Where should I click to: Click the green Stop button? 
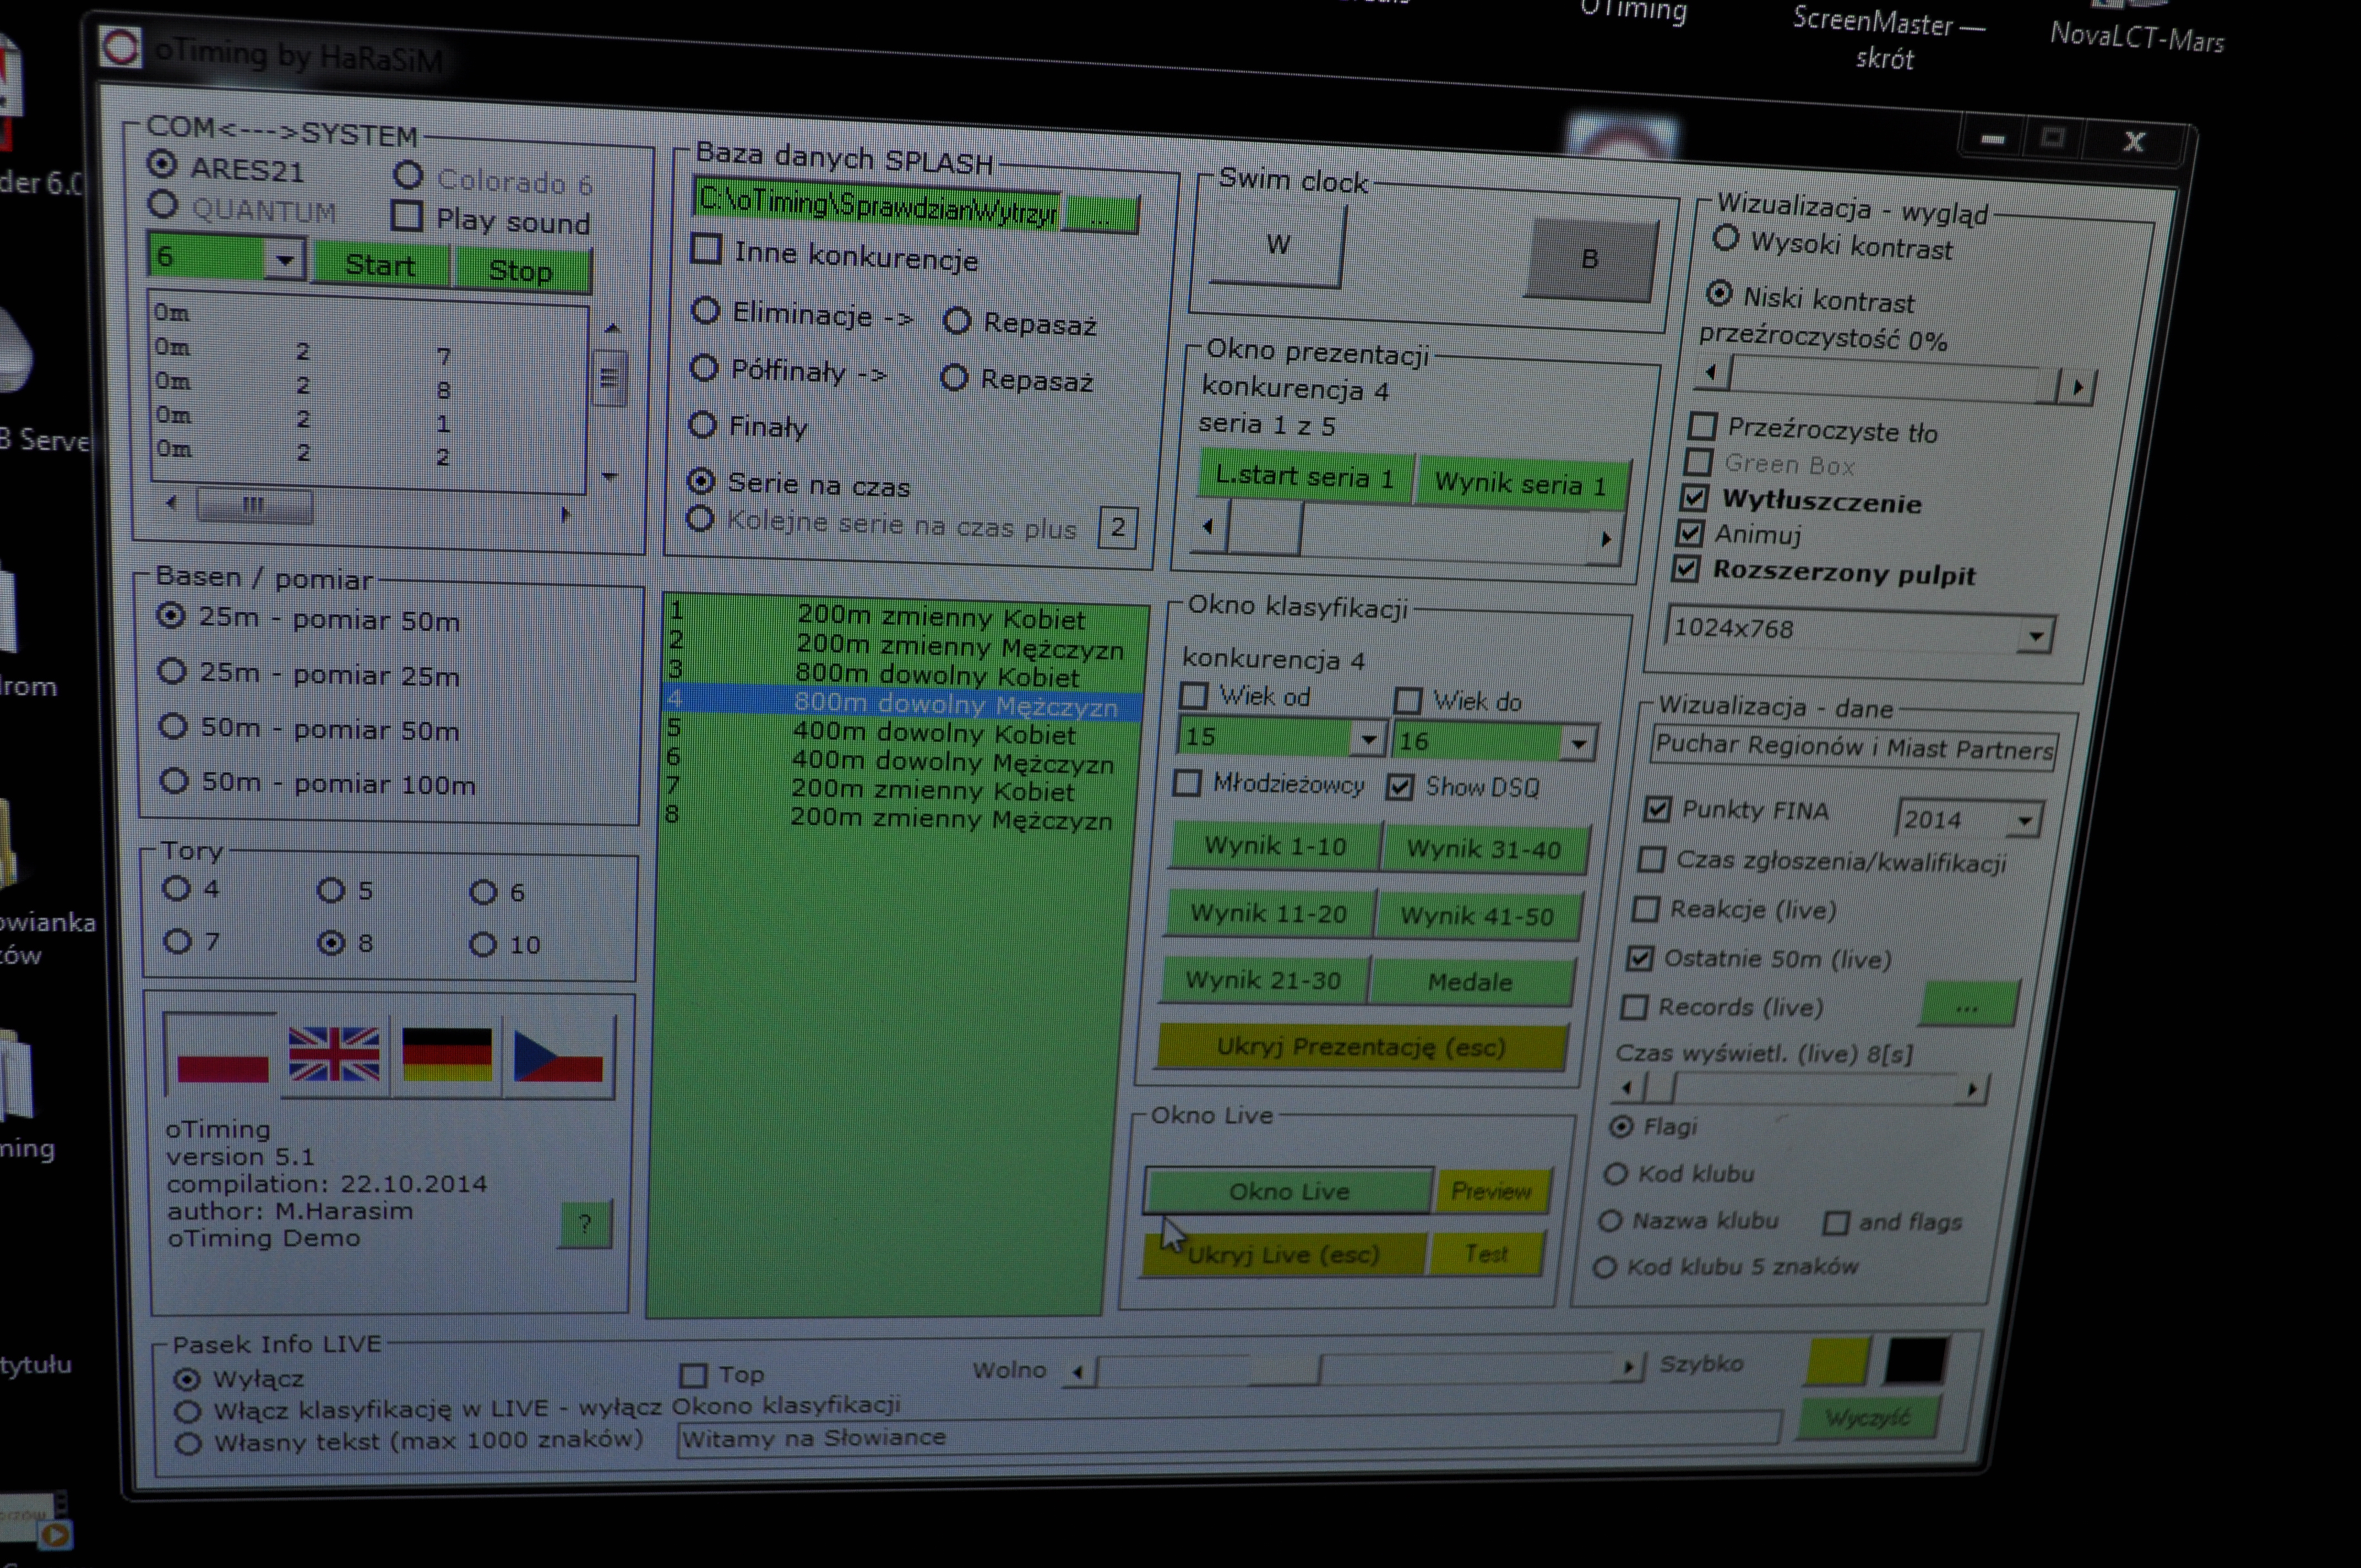521,270
